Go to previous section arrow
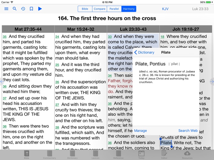 [2, 82]
